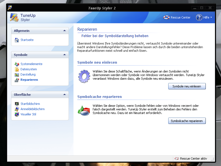This screenshot has height=166, width=221.
Task: Click the Dateisystem folder icon
Action: [x=17, y=69]
